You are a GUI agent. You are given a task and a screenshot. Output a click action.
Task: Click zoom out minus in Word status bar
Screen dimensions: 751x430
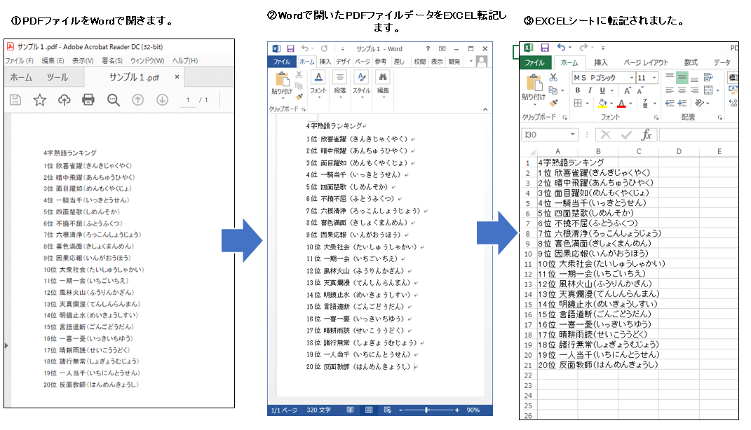point(401,410)
